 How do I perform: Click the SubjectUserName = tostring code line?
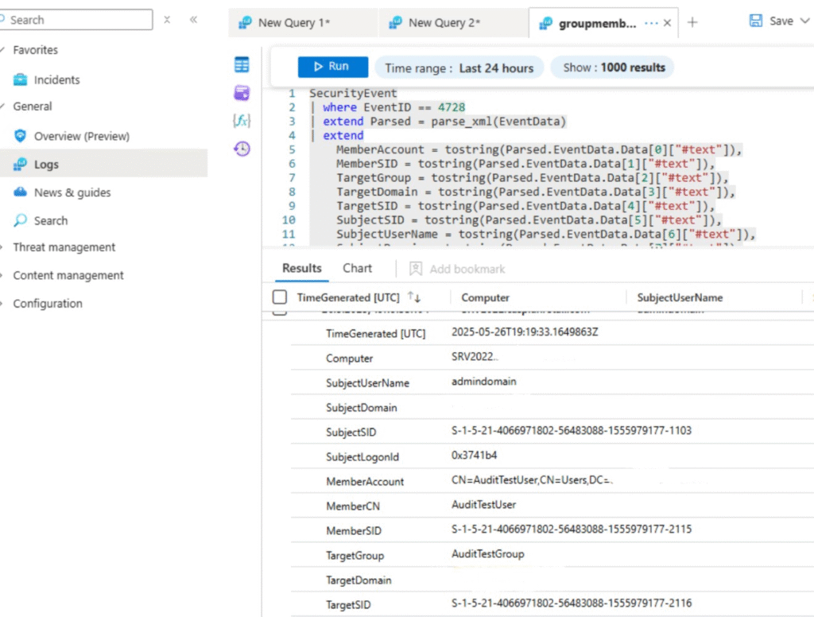545,234
